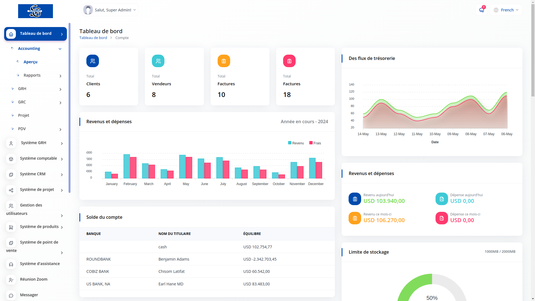Click the Système de projet share icon
Image resolution: width=535 pixels, height=301 pixels.
tap(11, 190)
